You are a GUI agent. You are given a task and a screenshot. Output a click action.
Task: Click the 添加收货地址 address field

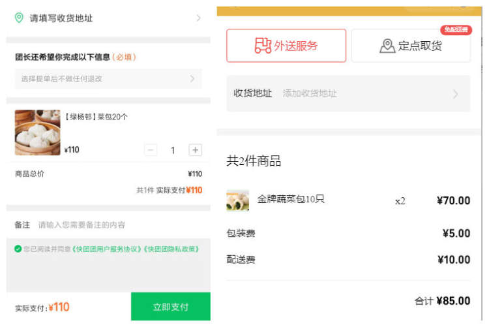pyautogui.click(x=310, y=93)
